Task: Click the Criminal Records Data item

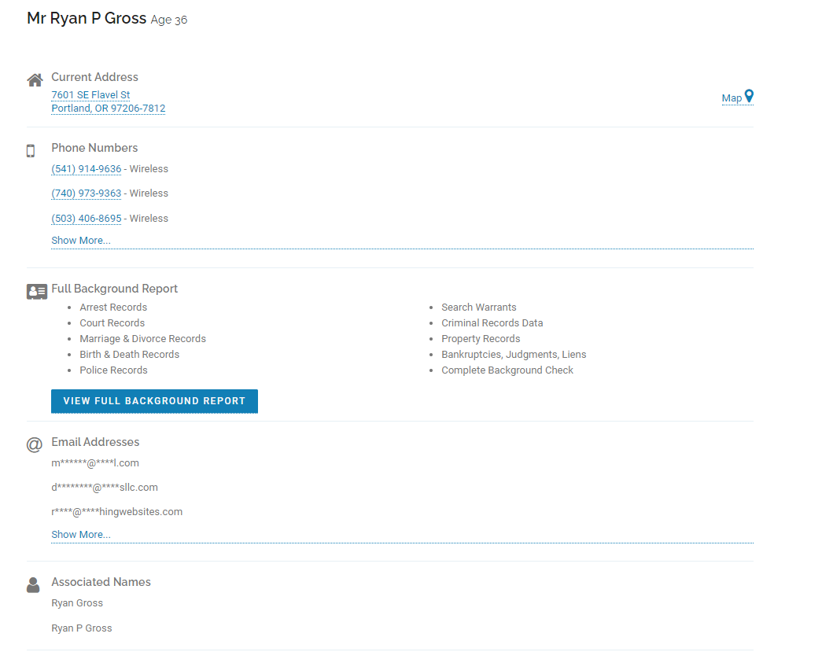Action: (x=492, y=323)
